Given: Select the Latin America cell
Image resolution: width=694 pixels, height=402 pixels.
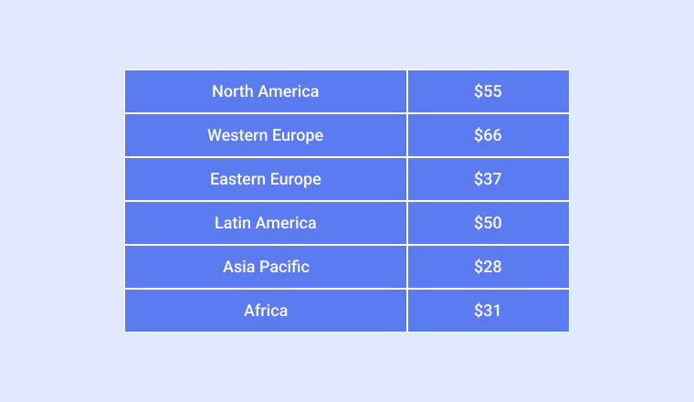Looking at the screenshot, I should (266, 223).
